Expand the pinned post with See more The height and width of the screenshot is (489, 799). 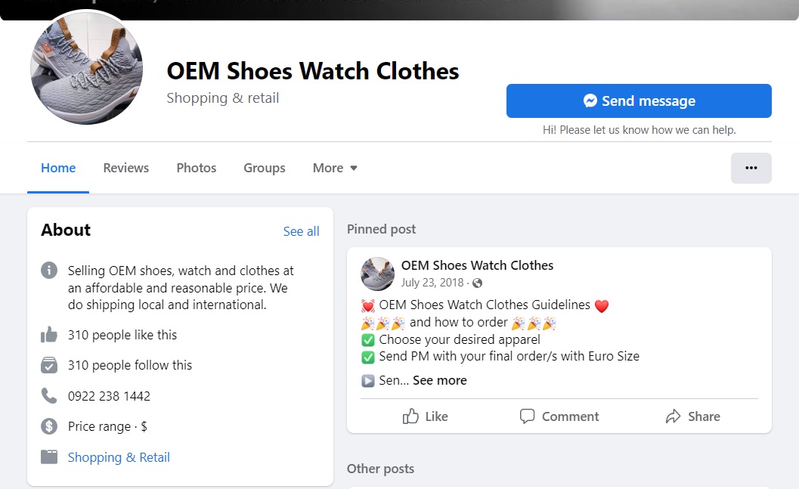tap(439, 380)
